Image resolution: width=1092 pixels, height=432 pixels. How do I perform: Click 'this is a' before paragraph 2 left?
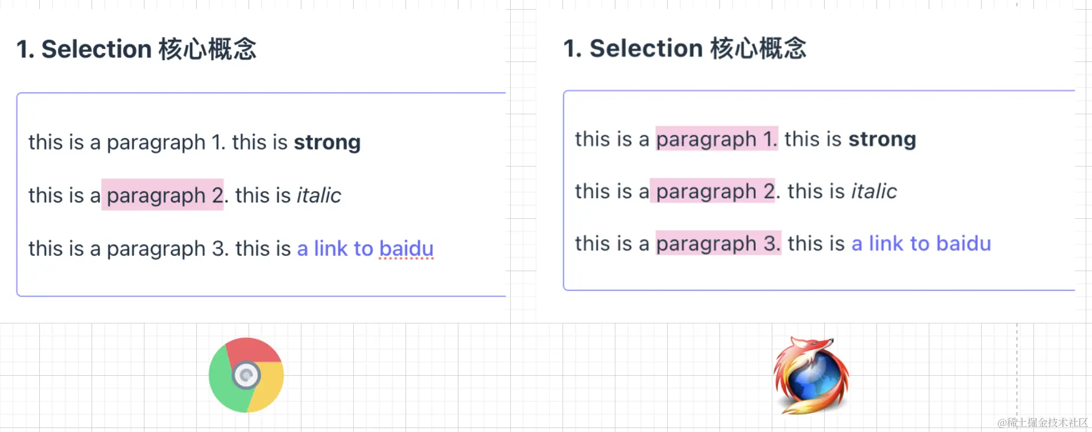tap(64, 196)
